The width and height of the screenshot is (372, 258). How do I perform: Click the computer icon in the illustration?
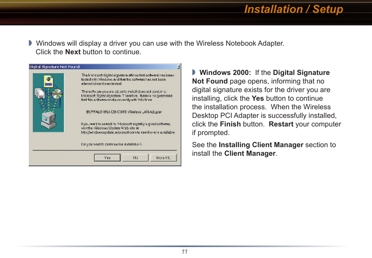tap(49, 121)
